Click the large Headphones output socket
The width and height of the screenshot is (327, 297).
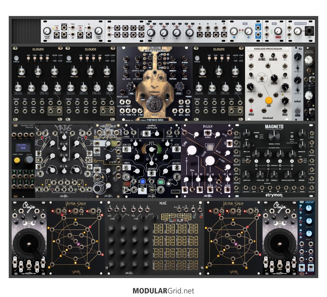pos(309,32)
